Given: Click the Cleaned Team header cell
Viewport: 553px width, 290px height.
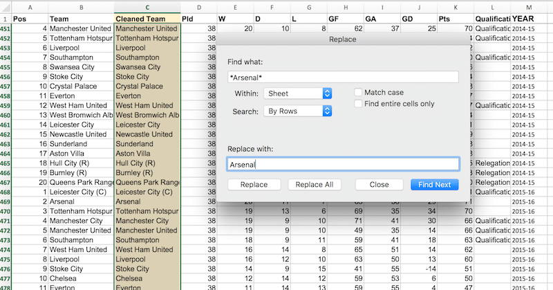Looking at the screenshot, I should coord(147,19).
